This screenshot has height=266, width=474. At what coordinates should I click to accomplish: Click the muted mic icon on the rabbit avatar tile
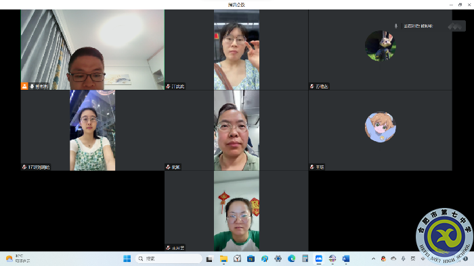tap(312, 86)
